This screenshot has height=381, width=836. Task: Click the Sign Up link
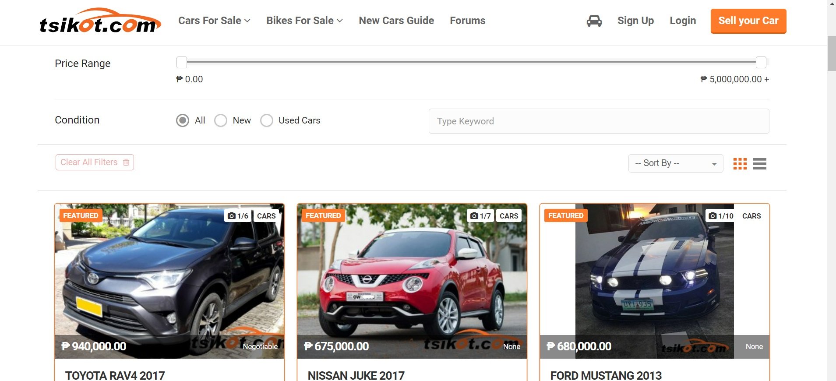click(x=635, y=21)
